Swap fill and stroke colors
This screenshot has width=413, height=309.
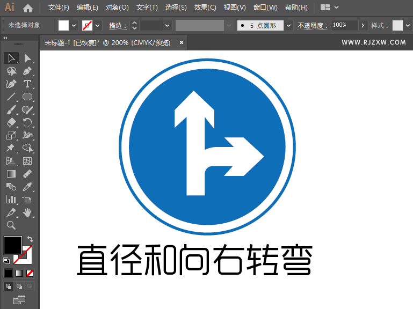pyautogui.click(x=30, y=239)
